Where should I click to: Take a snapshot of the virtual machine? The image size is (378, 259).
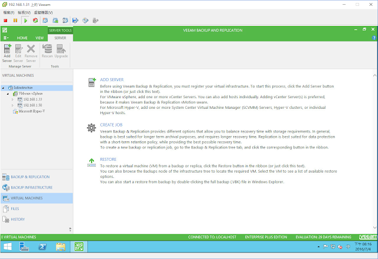[45, 21]
